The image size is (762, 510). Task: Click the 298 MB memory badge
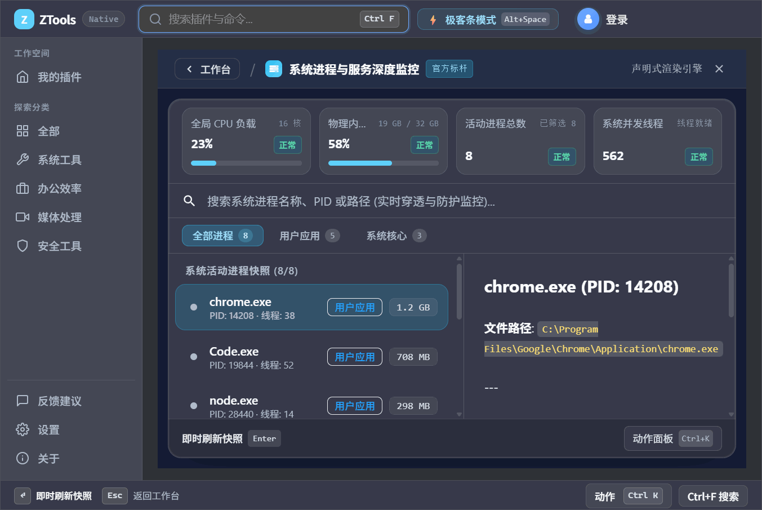click(x=413, y=406)
